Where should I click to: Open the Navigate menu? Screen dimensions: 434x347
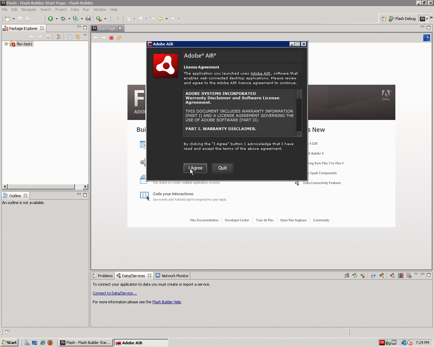(x=28, y=9)
